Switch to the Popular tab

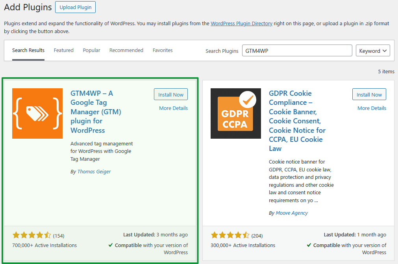click(91, 50)
